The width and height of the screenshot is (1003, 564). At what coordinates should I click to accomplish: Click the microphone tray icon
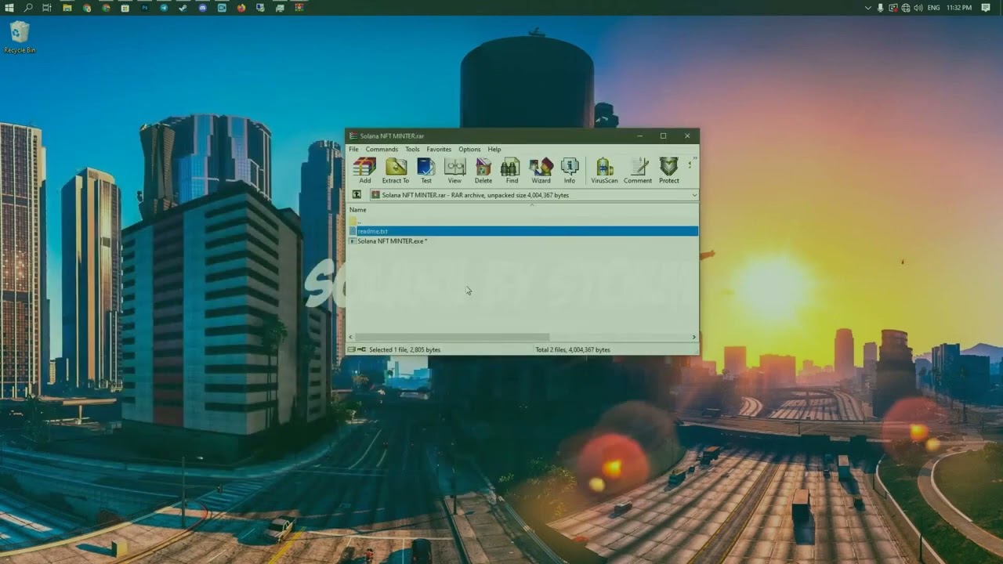(880, 8)
